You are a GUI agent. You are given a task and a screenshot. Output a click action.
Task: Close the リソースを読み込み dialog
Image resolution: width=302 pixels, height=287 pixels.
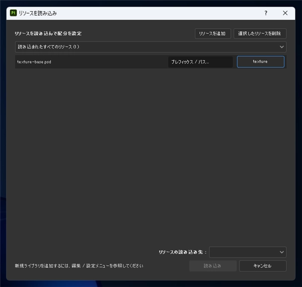[285, 13]
